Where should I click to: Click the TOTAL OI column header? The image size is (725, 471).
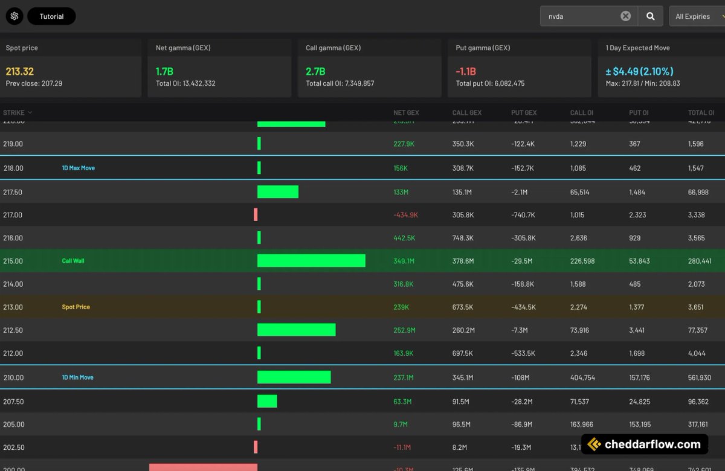(701, 112)
